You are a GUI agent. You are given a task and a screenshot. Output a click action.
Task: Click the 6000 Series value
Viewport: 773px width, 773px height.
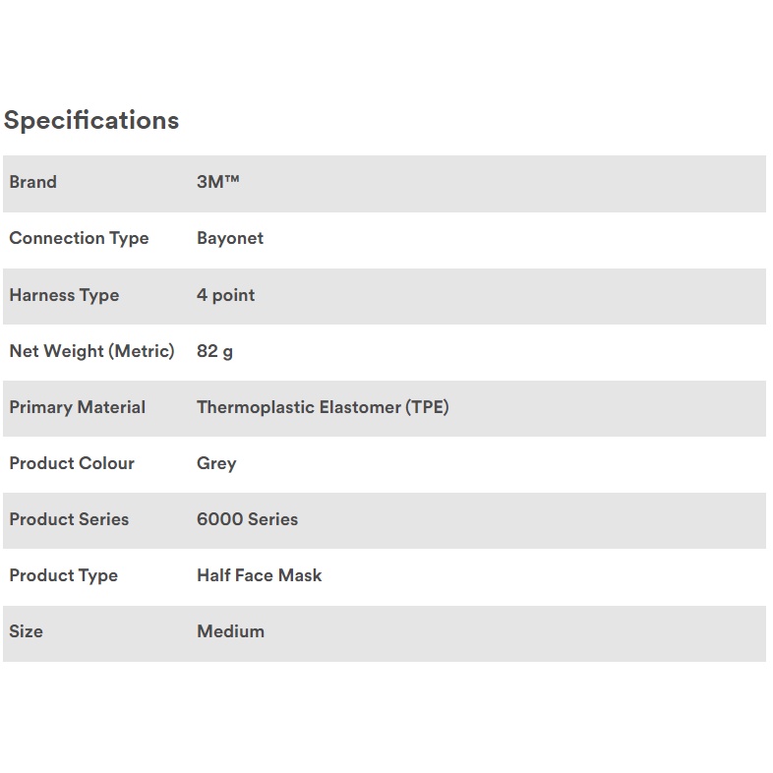tap(247, 519)
